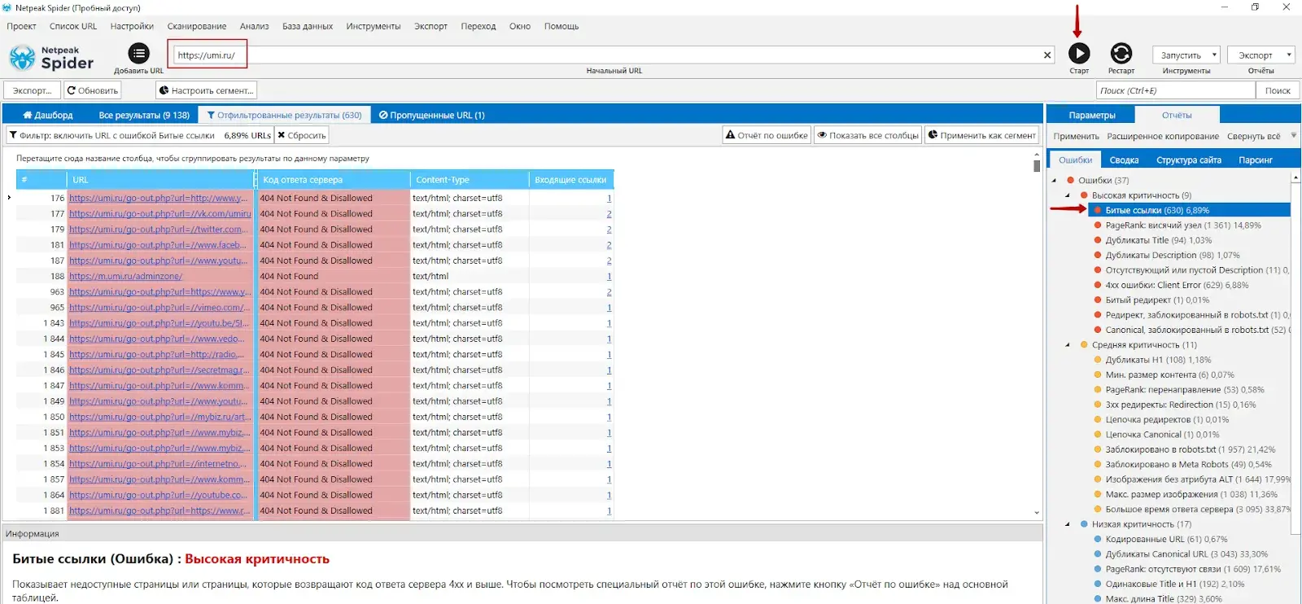Viewport: 1302px width, 604px height.
Task: Open the Crawling (Сканирование) menu
Action: 197,26
